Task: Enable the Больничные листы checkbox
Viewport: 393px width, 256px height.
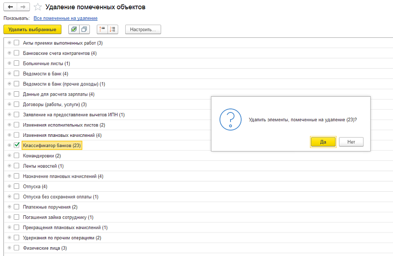Action: [x=17, y=63]
